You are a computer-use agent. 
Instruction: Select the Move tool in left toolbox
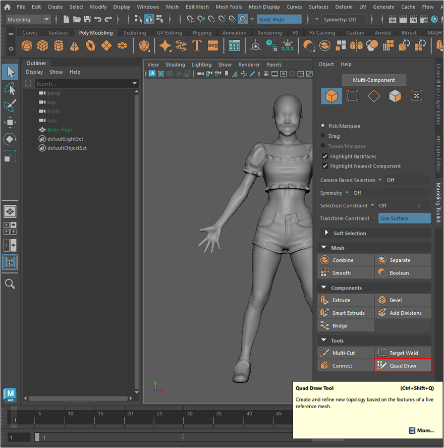pyautogui.click(x=10, y=123)
